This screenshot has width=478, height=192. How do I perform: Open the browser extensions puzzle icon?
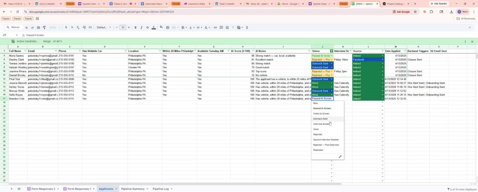coord(431,11)
